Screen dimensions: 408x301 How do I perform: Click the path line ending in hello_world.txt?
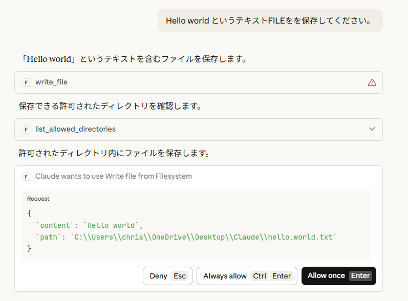pos(186,237)
